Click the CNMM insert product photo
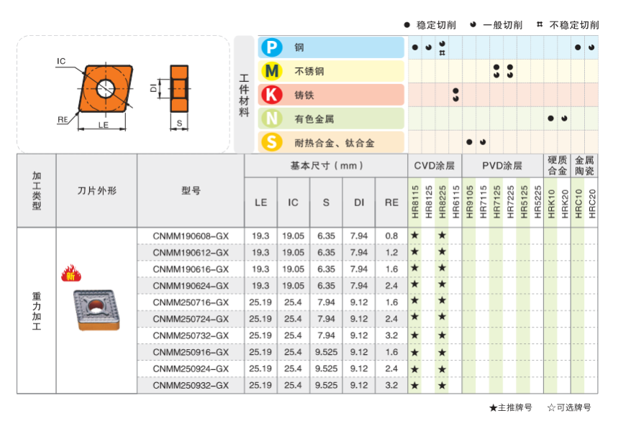The image size is (618, 436). (x=96, y=310)
